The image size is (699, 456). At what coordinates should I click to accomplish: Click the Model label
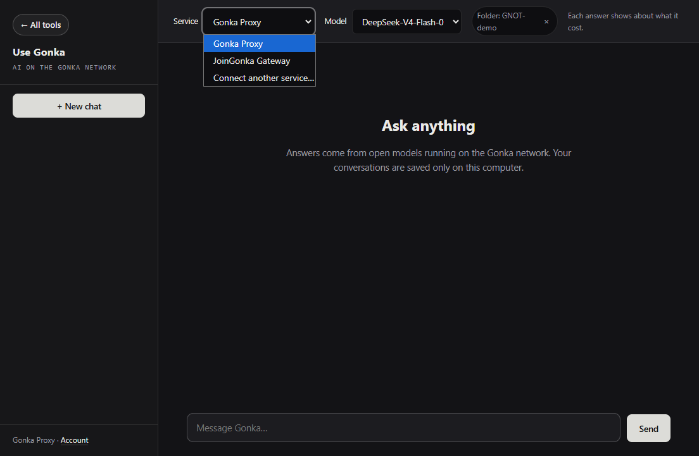335,22
